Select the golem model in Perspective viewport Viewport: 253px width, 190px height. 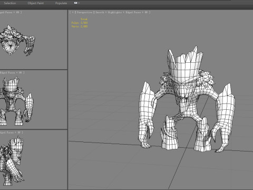point(187,99)
